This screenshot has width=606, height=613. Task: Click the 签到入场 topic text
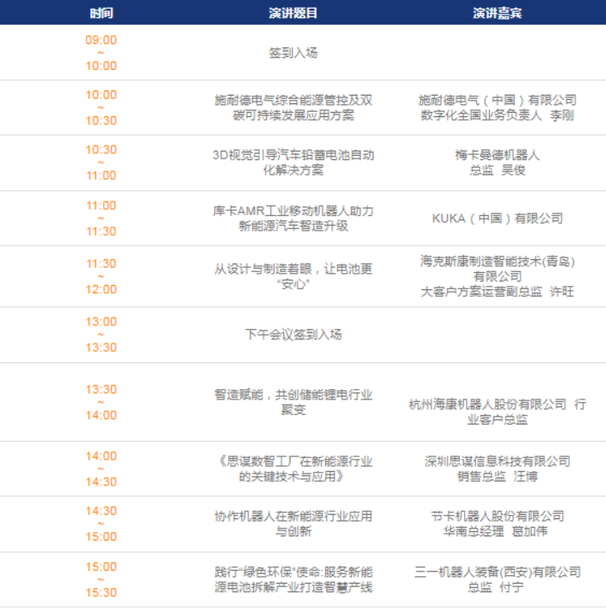[294, 53]
